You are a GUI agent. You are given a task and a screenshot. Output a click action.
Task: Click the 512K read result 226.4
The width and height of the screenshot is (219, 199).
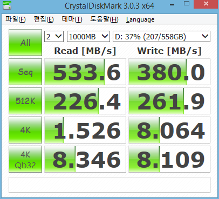(85, 101)
